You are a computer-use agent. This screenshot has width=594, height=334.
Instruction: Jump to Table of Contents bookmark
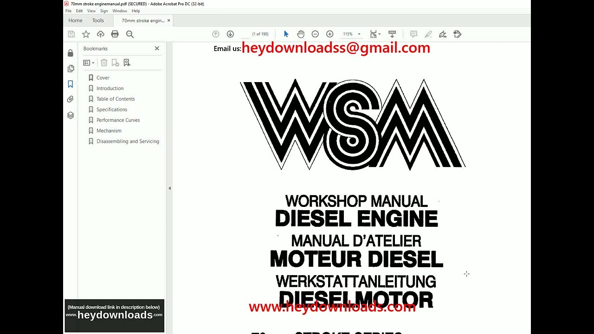(116, 99)
